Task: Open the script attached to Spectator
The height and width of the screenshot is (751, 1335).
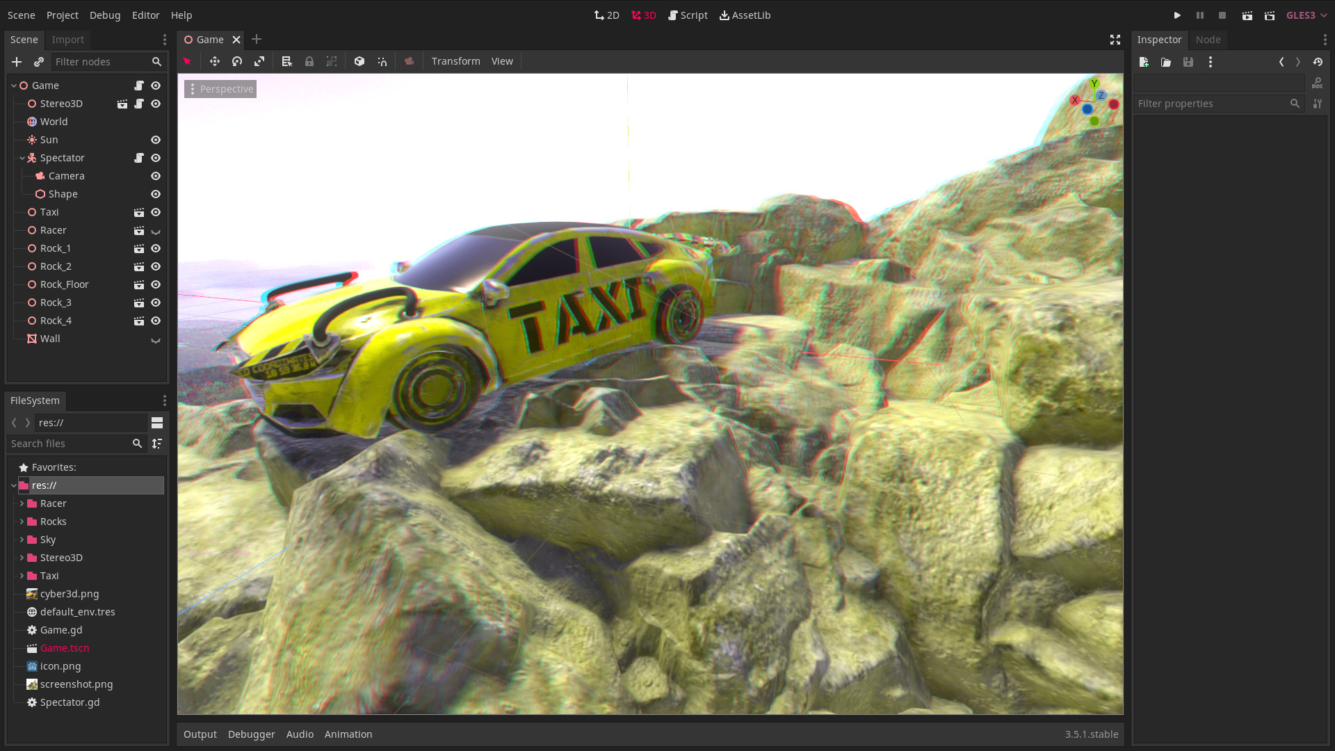Action: (139, 158)
